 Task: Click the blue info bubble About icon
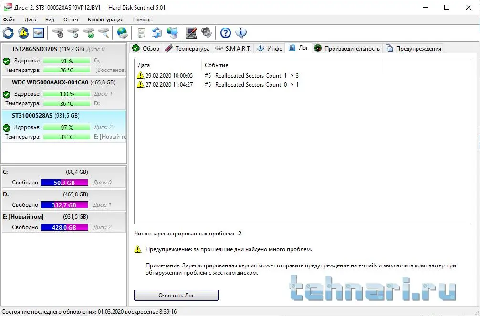click(241, 33)
